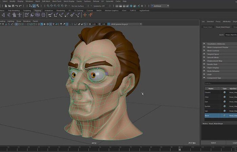The height and width of the screenshot is (152, 237).
Task: Open the Mesh Tools menu
Action: [x=57, y=1]
